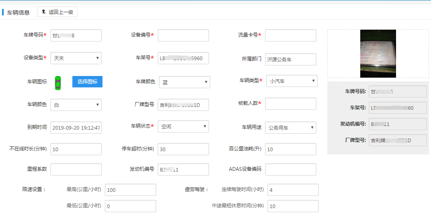Click the vehicle license photo thumbnail
The width and height of the screenshot is (431, 215).
tap(378, 54)
